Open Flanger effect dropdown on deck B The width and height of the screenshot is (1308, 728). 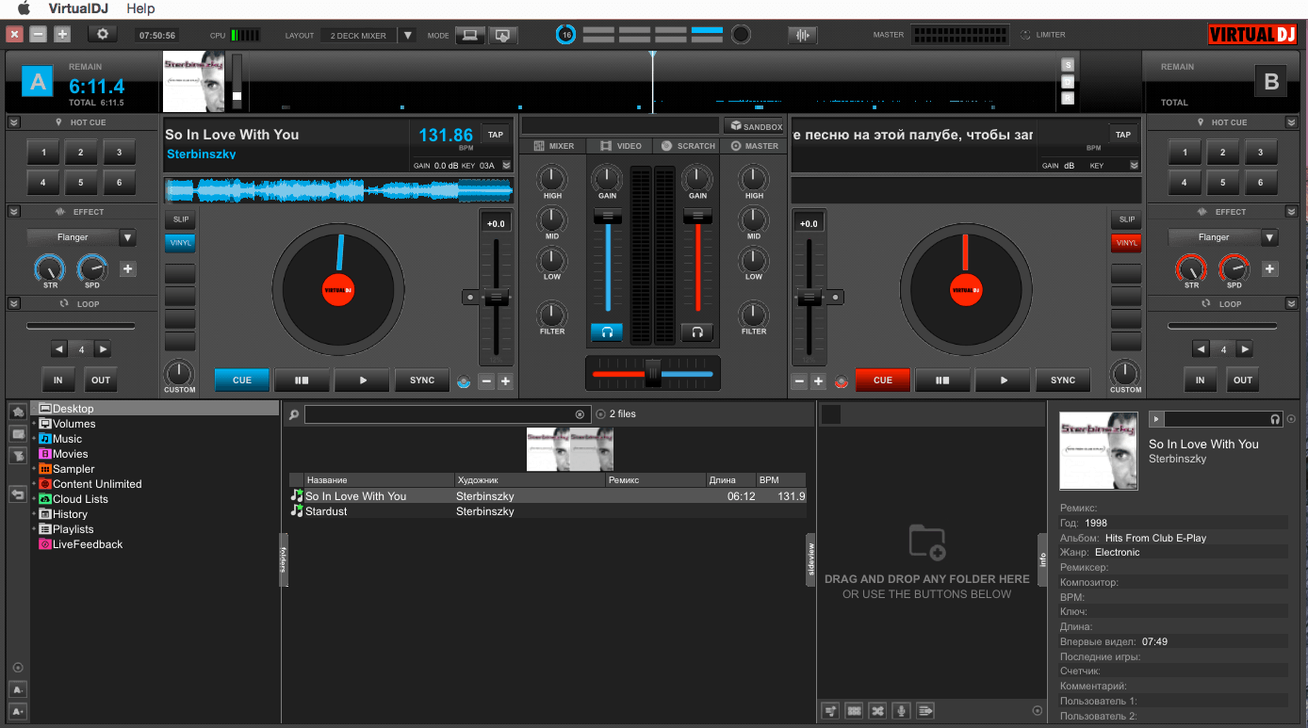click(x=1269, y=237)
